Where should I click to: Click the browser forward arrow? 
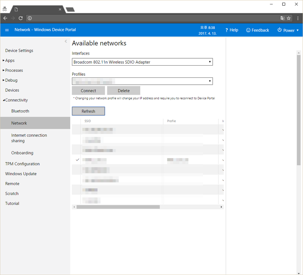click(x=13, y=18)
